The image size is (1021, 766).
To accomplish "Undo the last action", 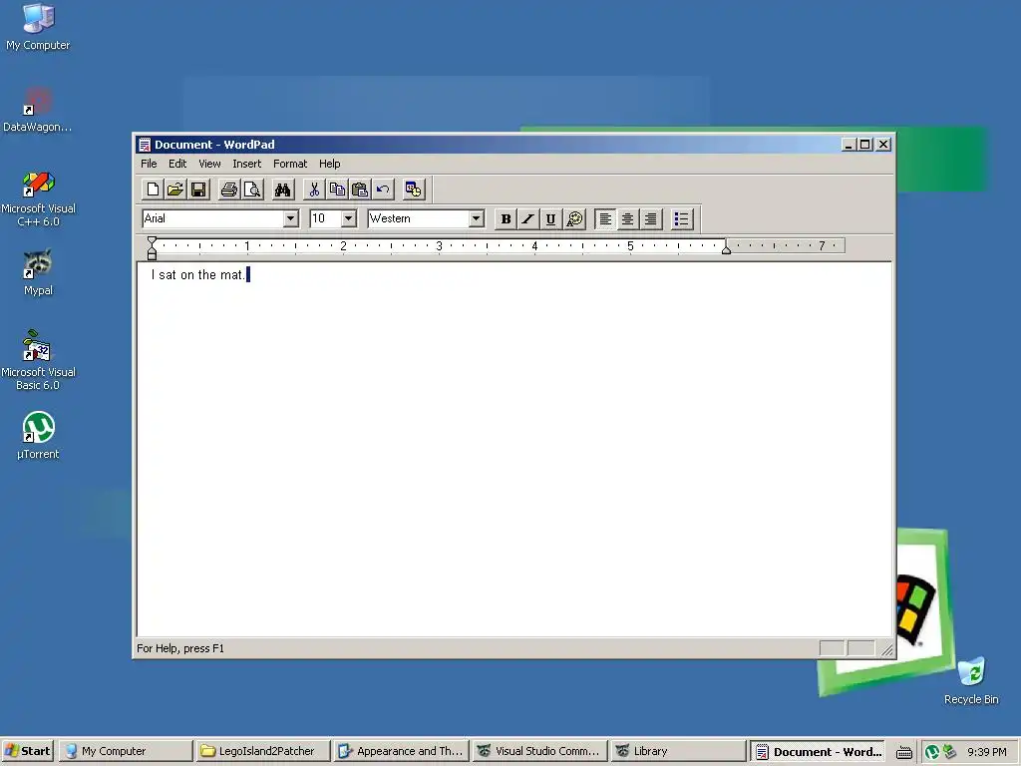I will click(383, 190).
